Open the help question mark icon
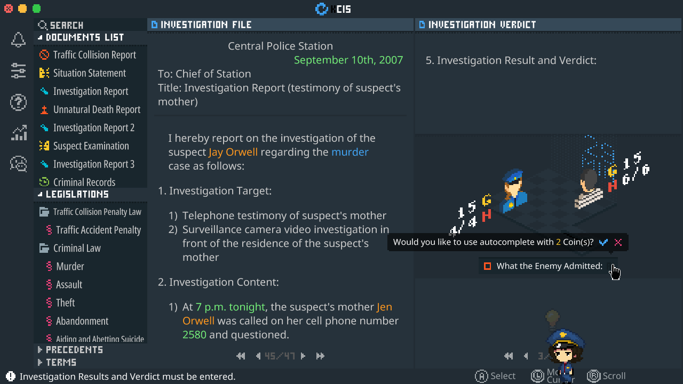 click(19, 102)
